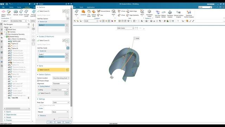225x127 pixels.
Task: Open the Sketch tool
Action: pyautogui.click(x=9, y=13)
